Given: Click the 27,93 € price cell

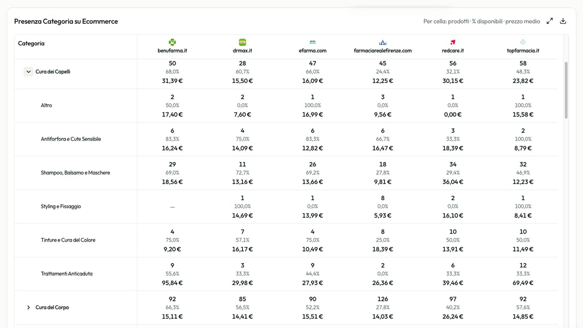Looking at the screenshot, I should 312,283.
